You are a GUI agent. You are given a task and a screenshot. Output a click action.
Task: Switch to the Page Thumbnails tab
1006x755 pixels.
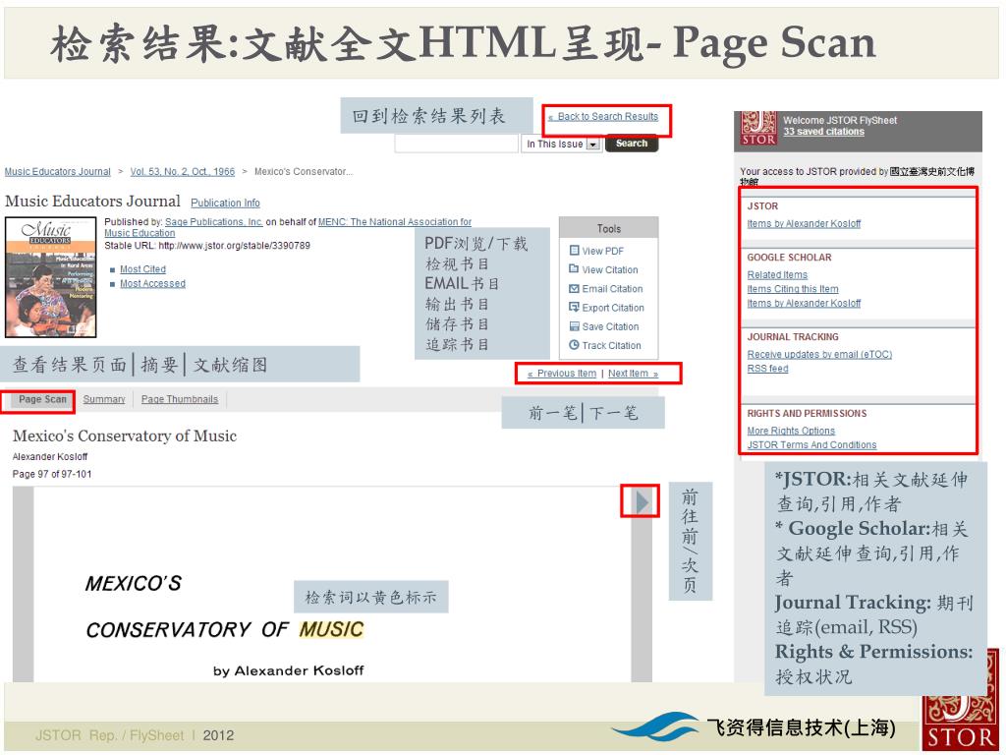pos(180,399)
